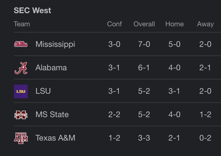
Task: Click the SEC West division heading
Action: (x=32, y=10)
